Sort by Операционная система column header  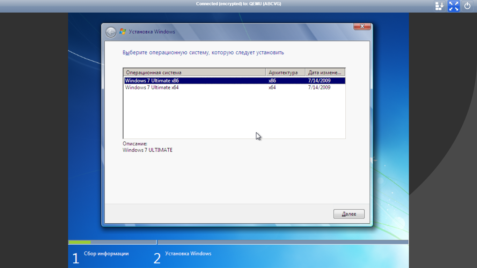195,73
